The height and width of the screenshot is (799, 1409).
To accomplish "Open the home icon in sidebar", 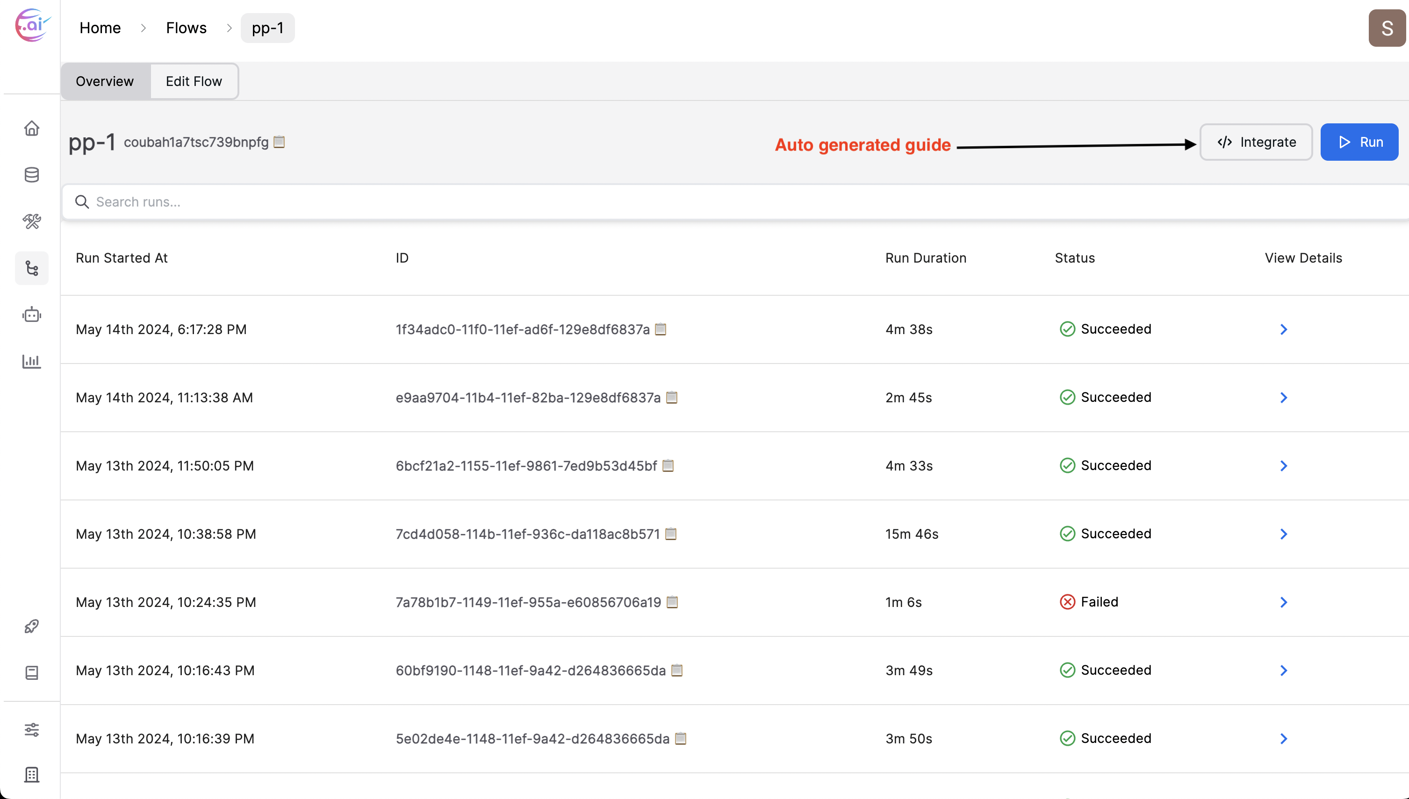I will point(31,128).
